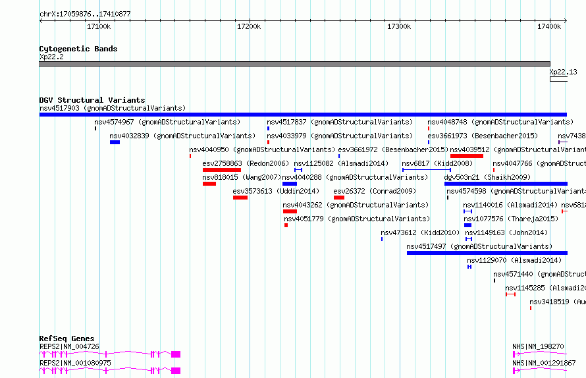This screenshot has width=586, height=378.
Task: Select nsv4051779 variant label
Action: coord(357,219)
